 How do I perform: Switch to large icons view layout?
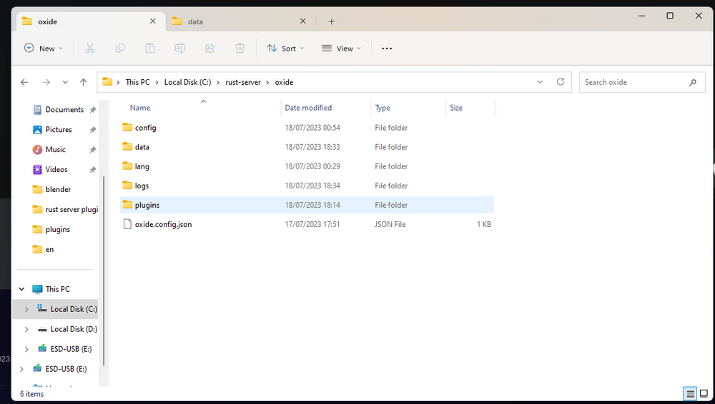[704, 394]
